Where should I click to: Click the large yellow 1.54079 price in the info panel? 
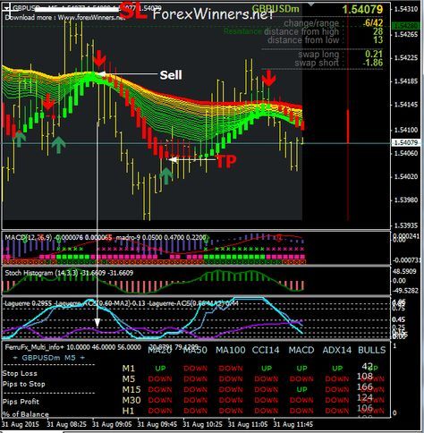(x=362, y=9)
